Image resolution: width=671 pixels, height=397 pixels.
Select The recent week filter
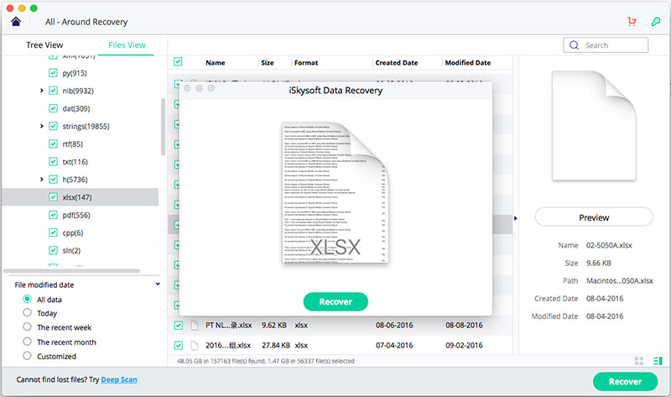[x=27, y=327]
